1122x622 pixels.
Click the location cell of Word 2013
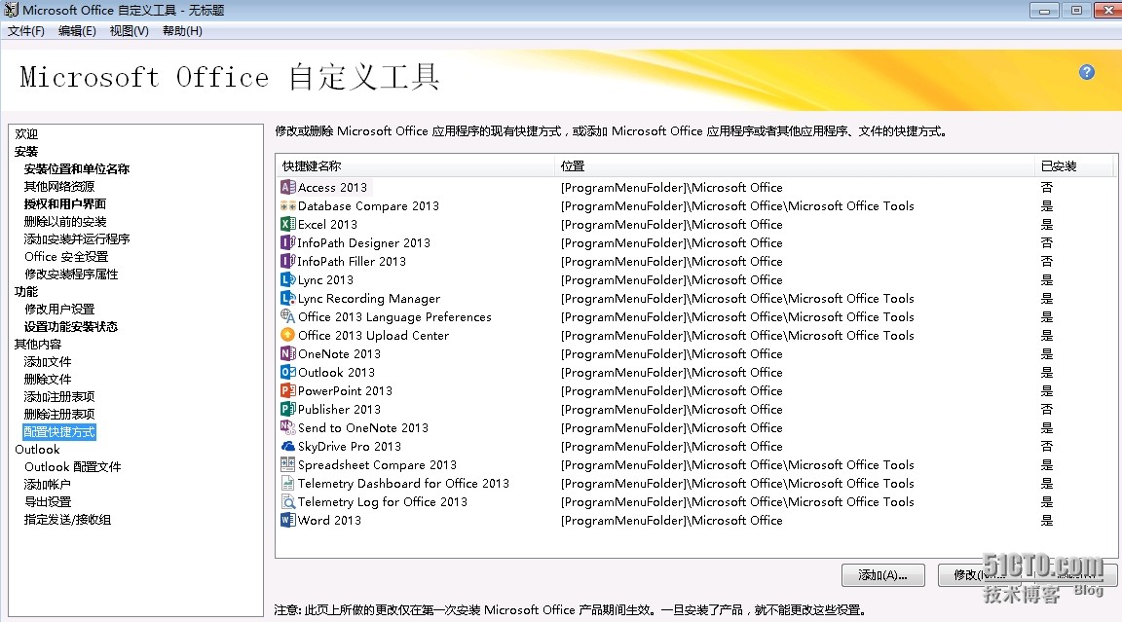672,521
